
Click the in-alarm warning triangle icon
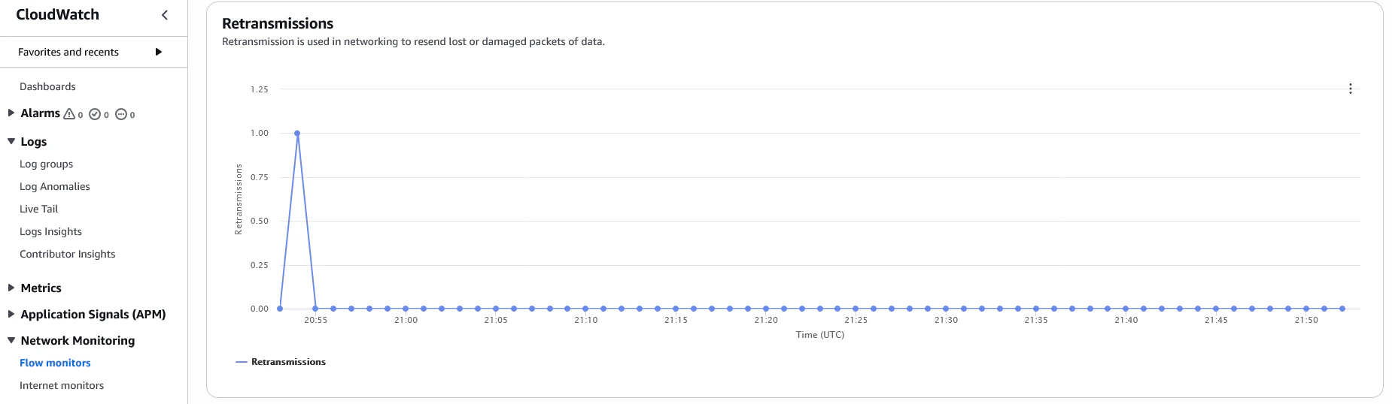coord(69,114)
